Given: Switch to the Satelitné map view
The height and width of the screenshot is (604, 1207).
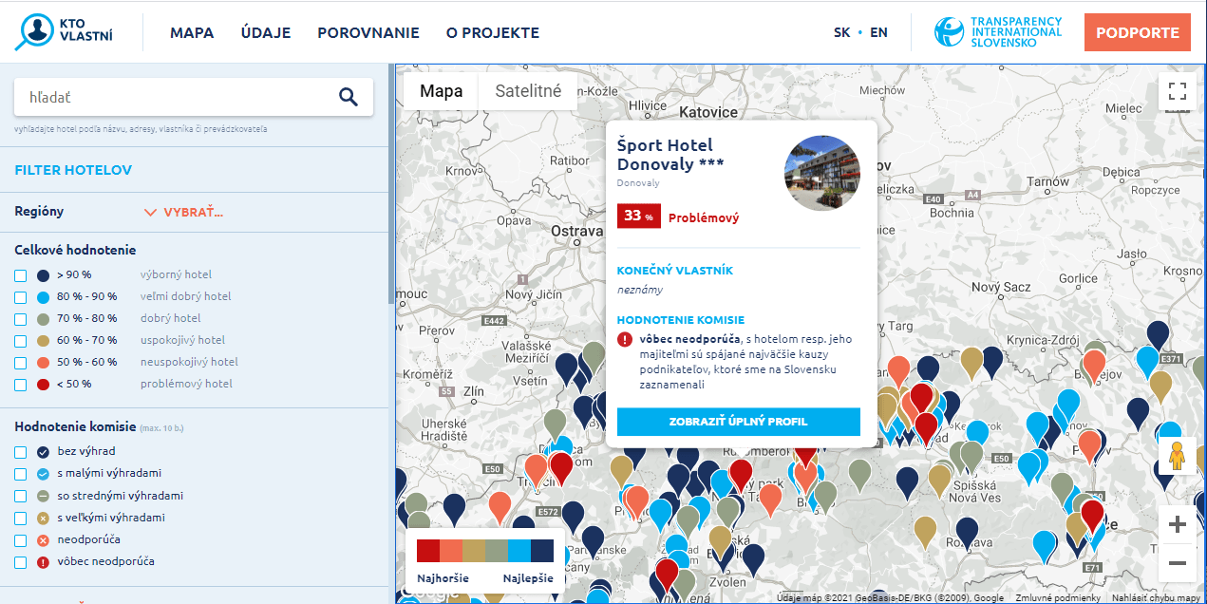Looking at the screenshot, I should (528, 91).
